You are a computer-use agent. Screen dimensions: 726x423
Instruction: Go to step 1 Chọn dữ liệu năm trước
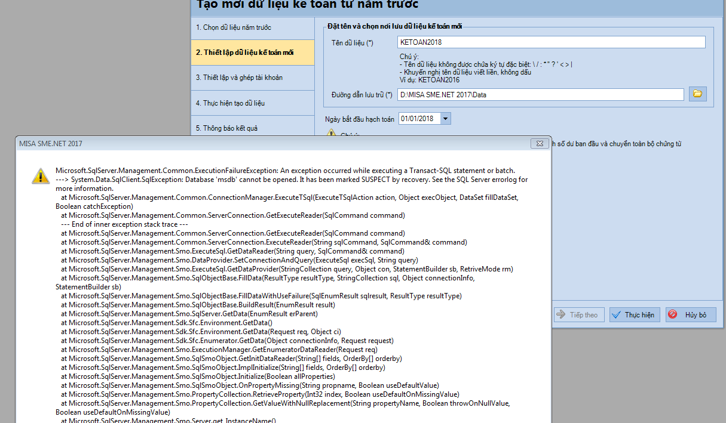[x=252, y=27]
